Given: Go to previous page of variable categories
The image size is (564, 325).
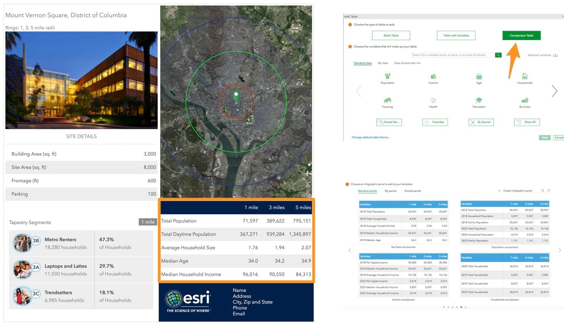Looking at the screenshot, I should [x=359, y=91].
